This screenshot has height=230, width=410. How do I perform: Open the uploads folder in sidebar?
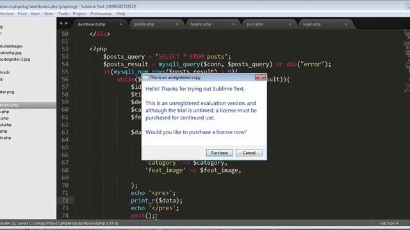pyautogui.click(x=4, y=72)
